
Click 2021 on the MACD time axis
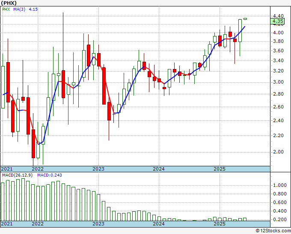point(7,224)
